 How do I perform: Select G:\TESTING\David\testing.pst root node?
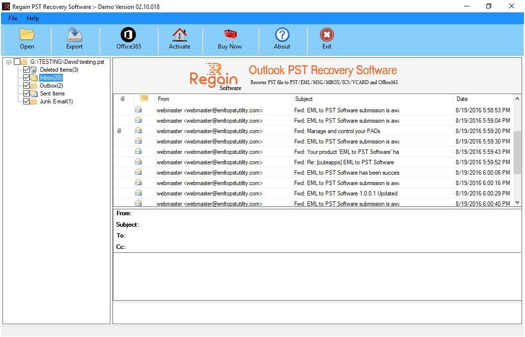(67, 61)
